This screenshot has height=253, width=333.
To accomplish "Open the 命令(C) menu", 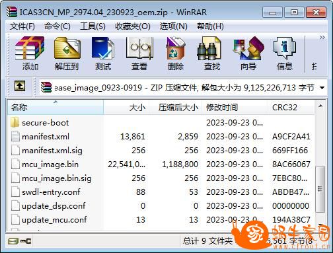I will click(57, 26).
